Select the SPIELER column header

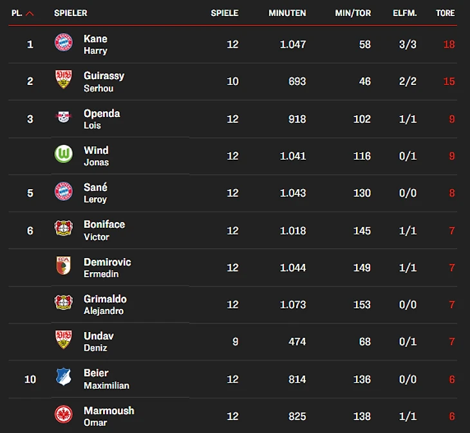pyautogui.click(x=71, y=13)
